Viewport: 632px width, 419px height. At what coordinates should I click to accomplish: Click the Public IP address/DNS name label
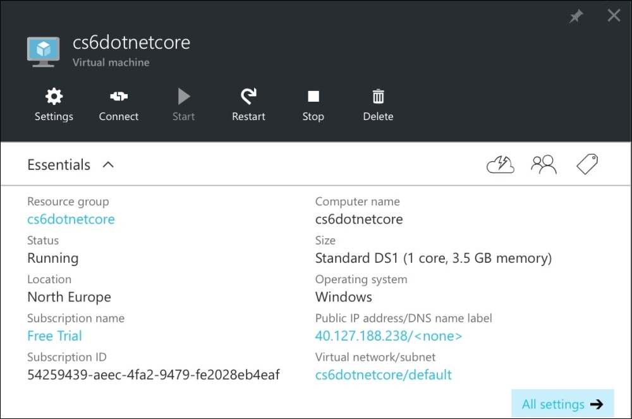(x=403, y=319)
